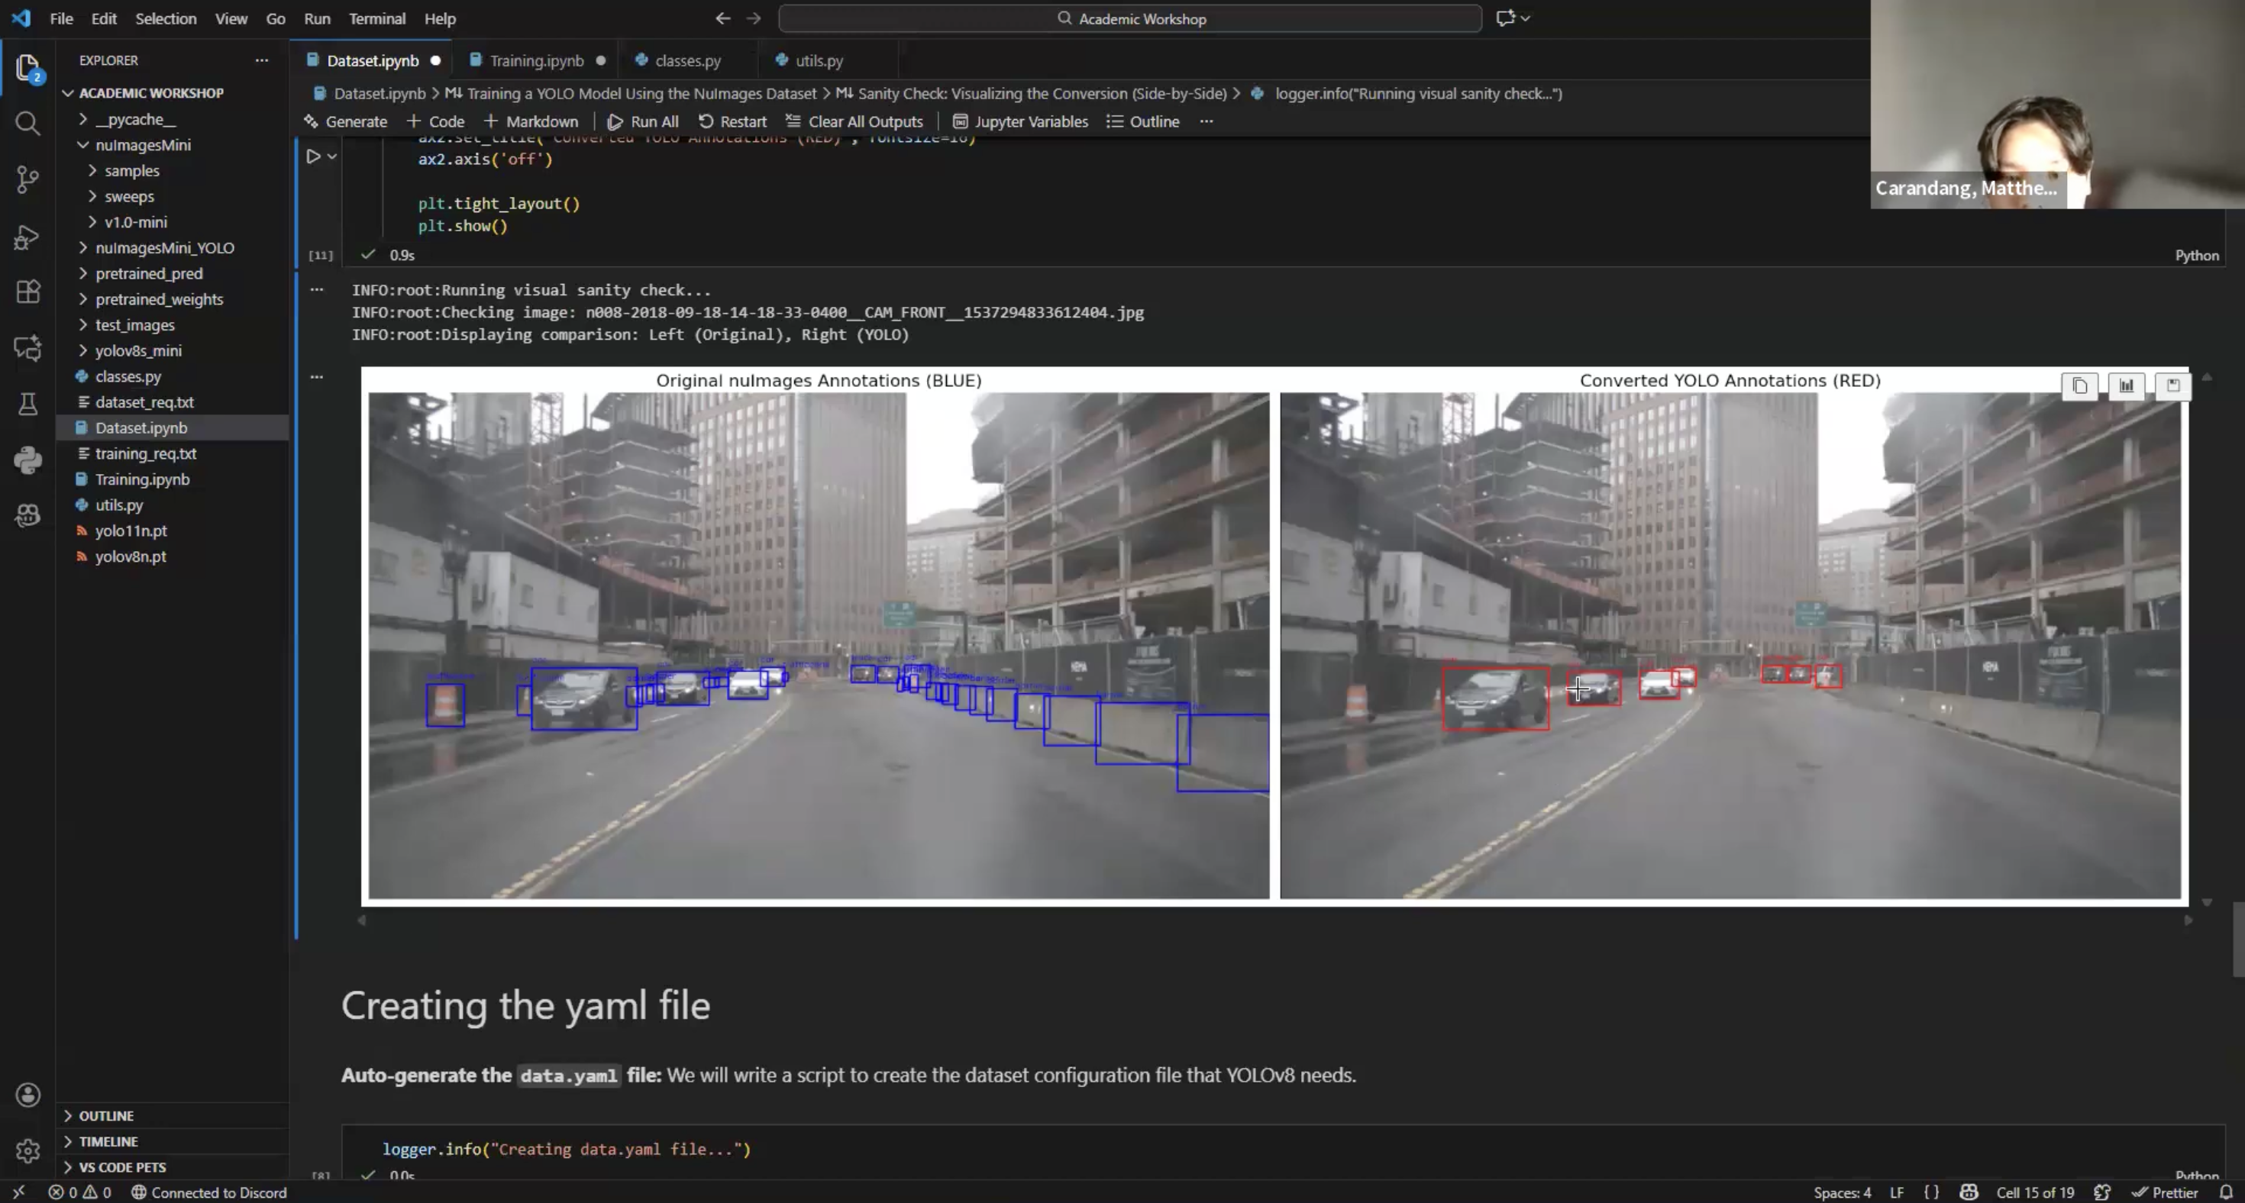Save the plot output image icon
This screenshot has height=1203, width=2245.
click(2172, 385)
